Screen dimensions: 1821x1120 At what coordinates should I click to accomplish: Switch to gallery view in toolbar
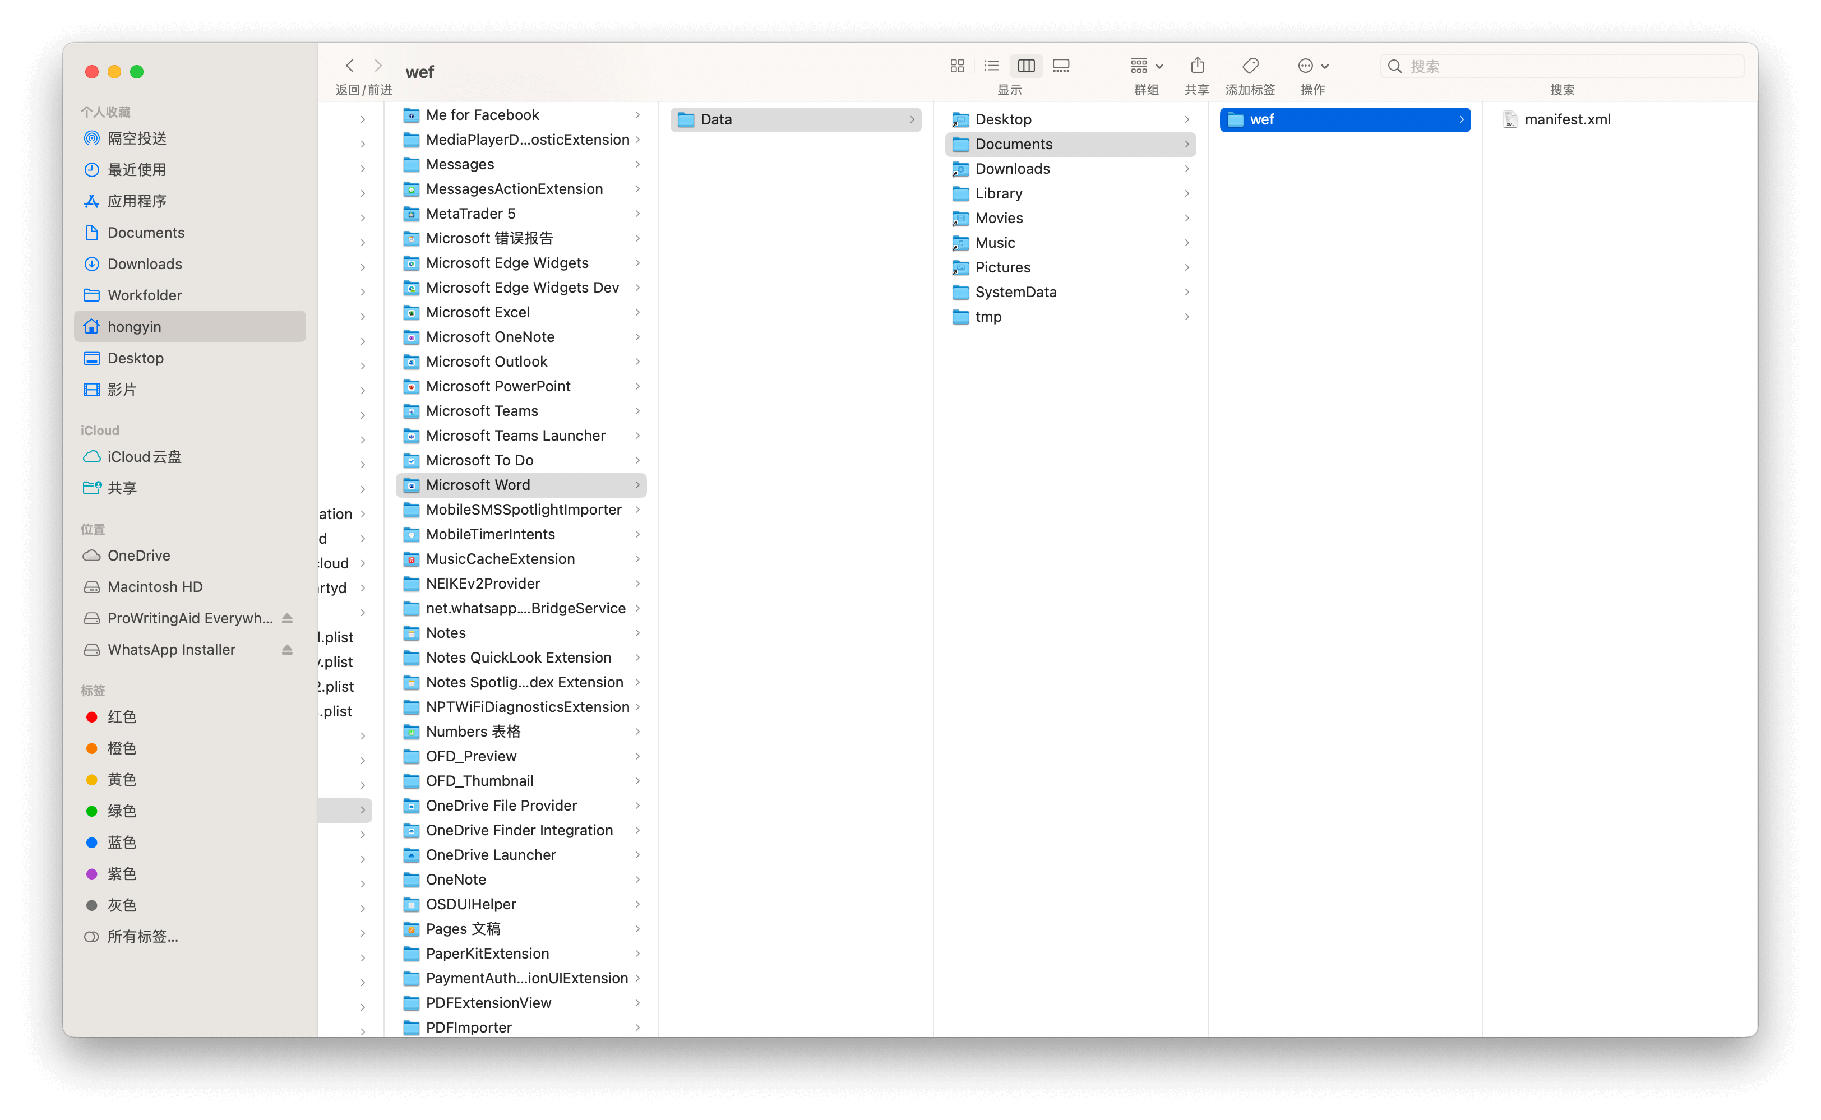click(x=1061, y=66)
